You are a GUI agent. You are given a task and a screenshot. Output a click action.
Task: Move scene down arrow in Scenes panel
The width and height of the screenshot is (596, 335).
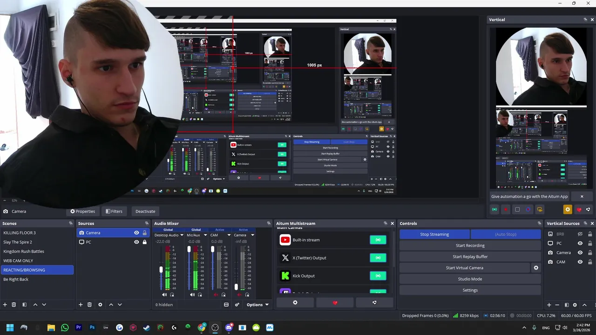point(44,305)
